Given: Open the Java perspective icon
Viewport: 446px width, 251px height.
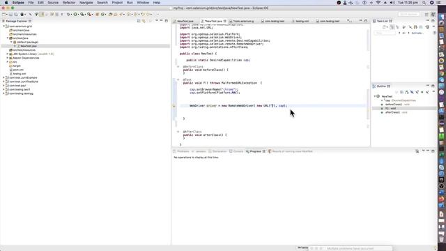Looking at the screenshot, I should click(x=433, y=14).
